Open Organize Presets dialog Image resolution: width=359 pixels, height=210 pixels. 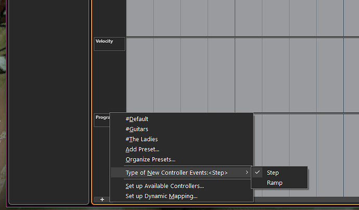coord(150,159)
